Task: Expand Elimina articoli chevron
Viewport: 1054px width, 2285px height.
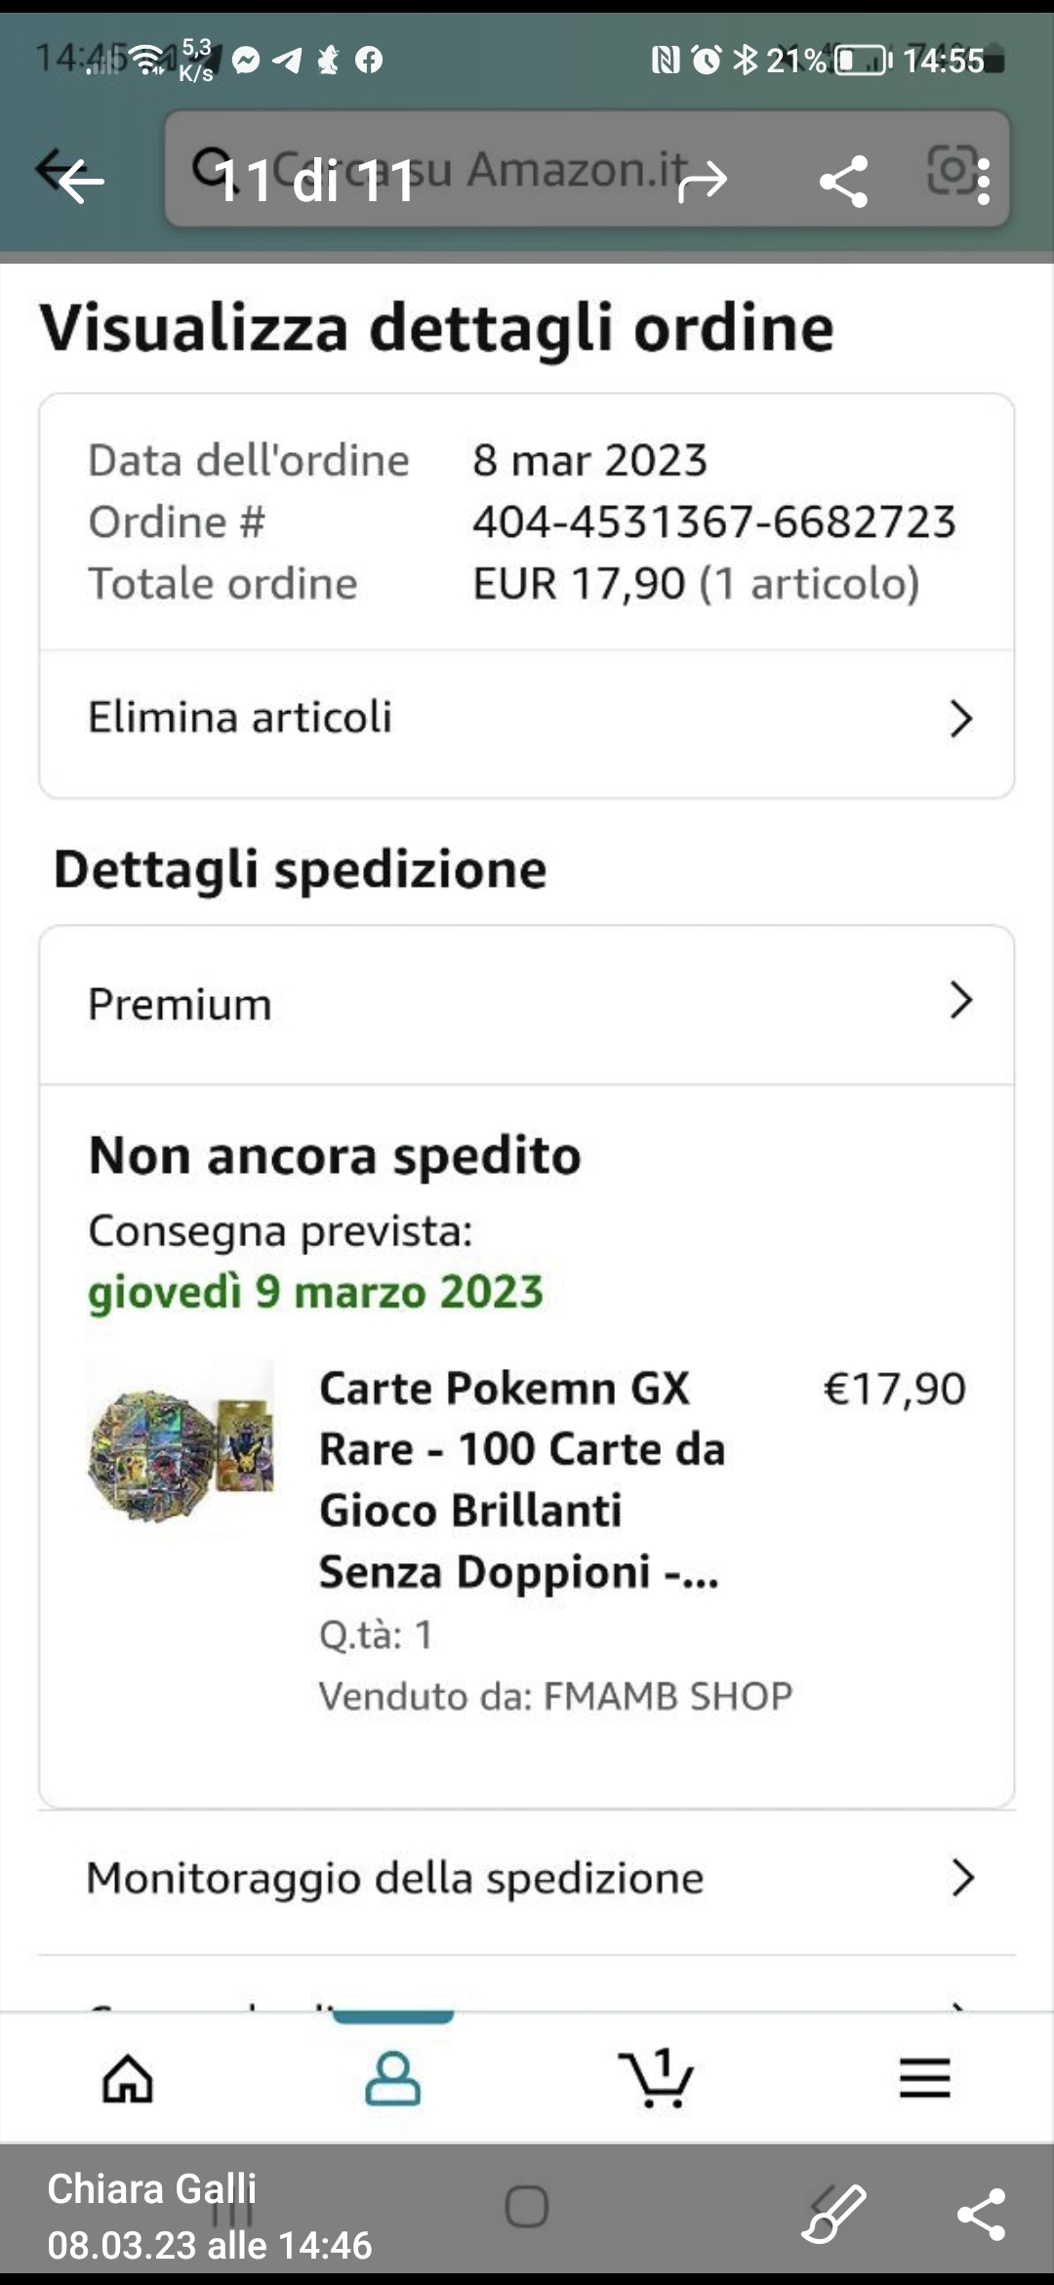Action: (961, 719)
